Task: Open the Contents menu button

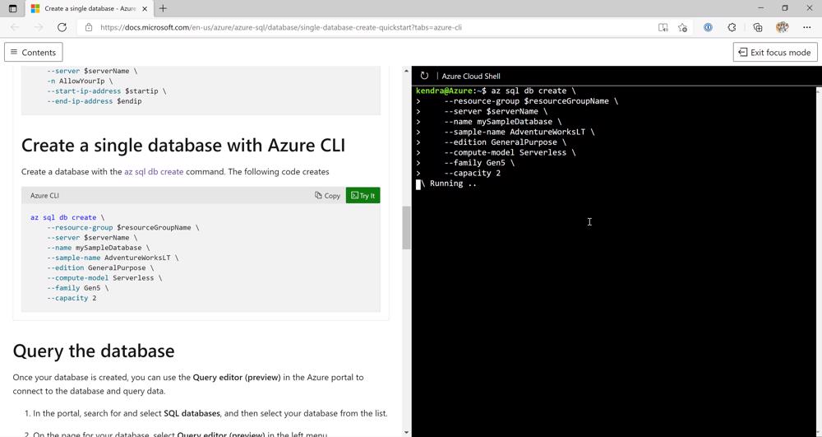Action: point(34,53)
